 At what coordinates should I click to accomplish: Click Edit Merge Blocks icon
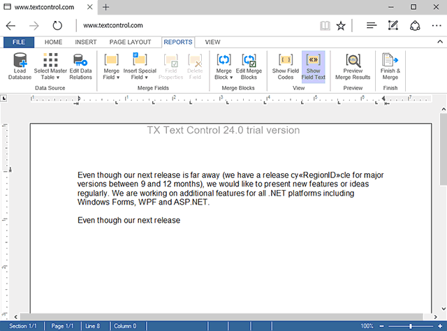click(x=249, y=67)
